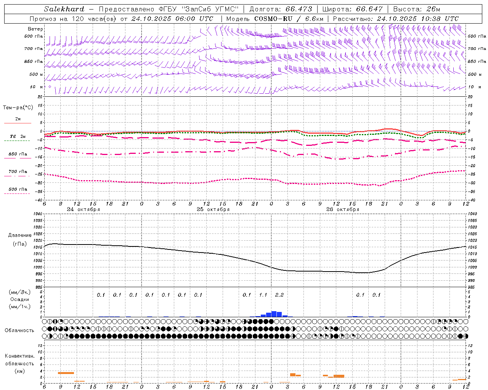Click the 1.1 precipitation value

tap(263, 295)
